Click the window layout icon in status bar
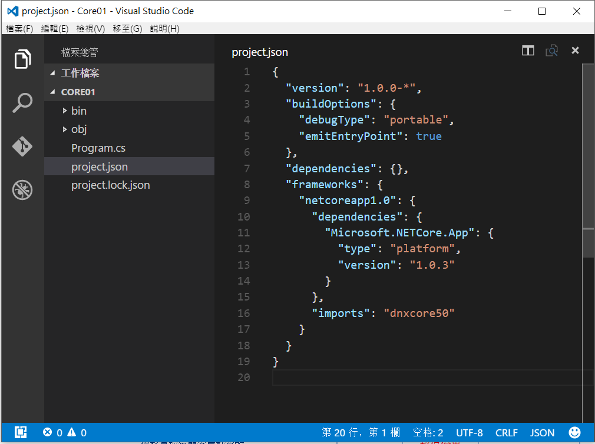 (21, 432)
